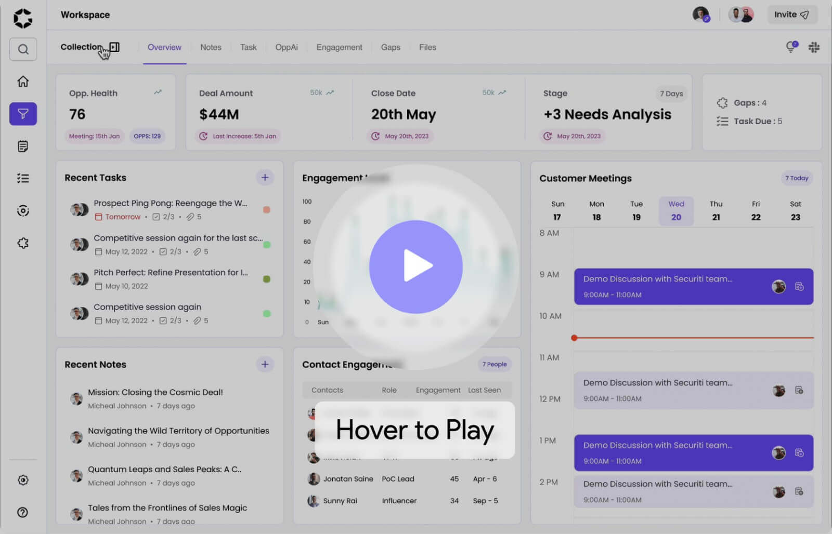The width and height of the screenshot is (832, 534).
Task: Switch to the Engagement tab
Action: 339,47
